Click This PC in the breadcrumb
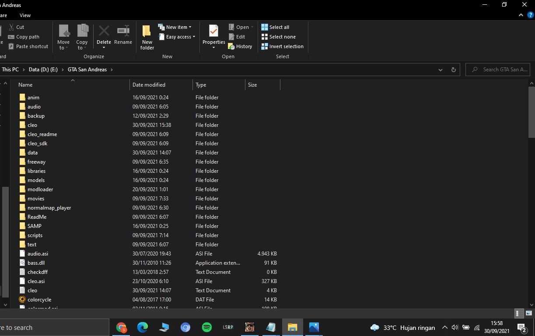 click(x=10, y=70)
